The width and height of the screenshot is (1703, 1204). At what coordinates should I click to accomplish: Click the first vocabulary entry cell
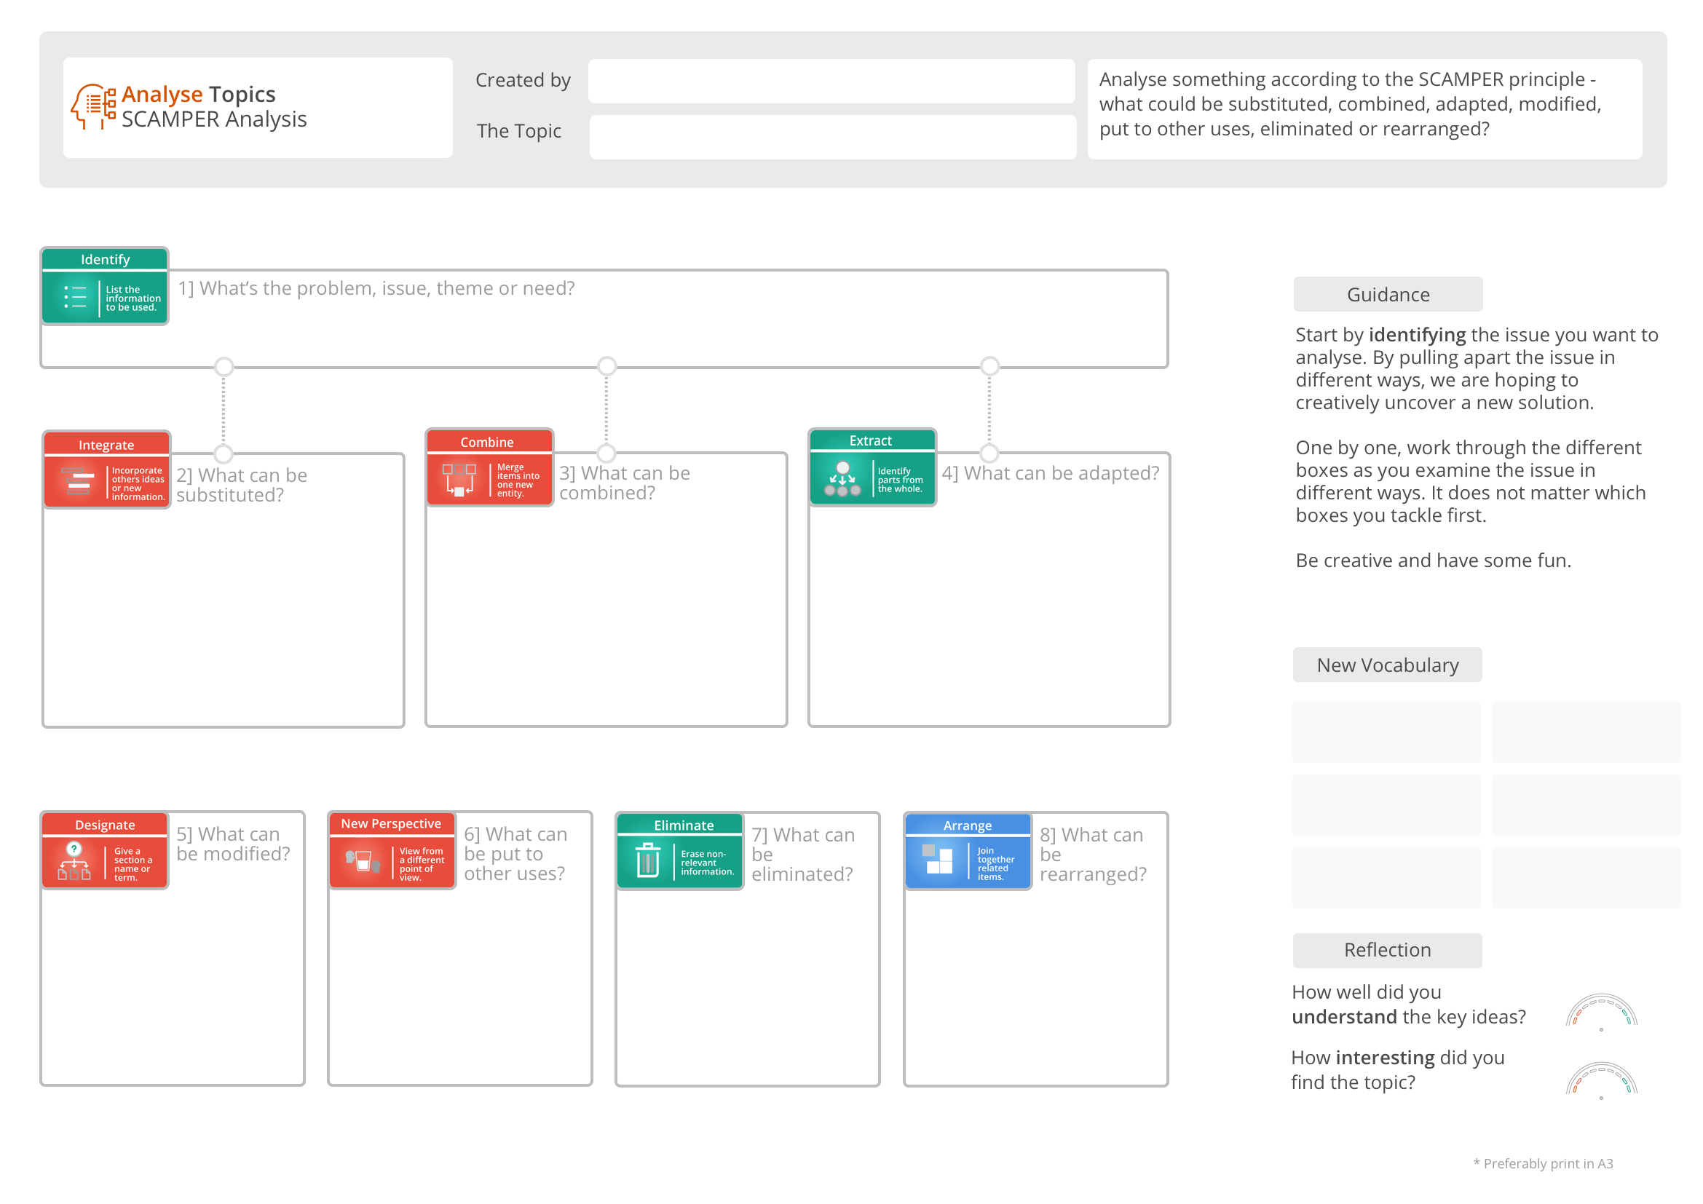(x=1386, y=732)
